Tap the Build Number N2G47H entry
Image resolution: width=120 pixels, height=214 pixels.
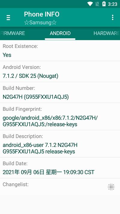point(60,92)
